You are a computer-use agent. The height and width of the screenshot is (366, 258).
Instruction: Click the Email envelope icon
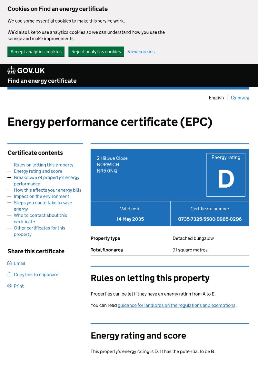tap(9, 263)
